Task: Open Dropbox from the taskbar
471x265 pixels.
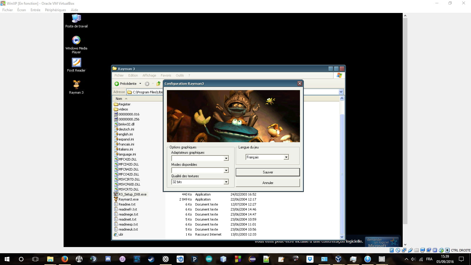Action: 310,259
